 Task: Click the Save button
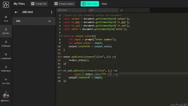(x=104, y=4)
